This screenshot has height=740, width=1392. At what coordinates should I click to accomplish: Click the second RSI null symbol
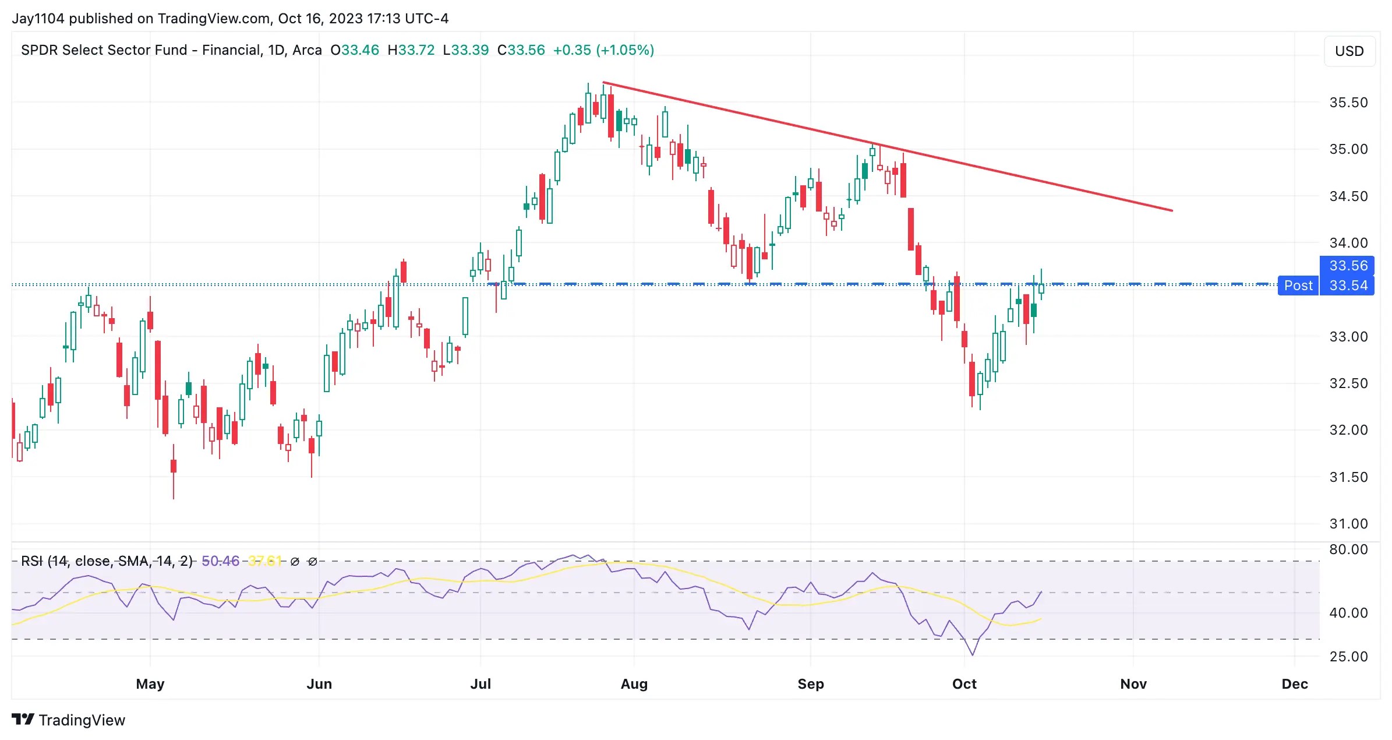pos(312,562)
